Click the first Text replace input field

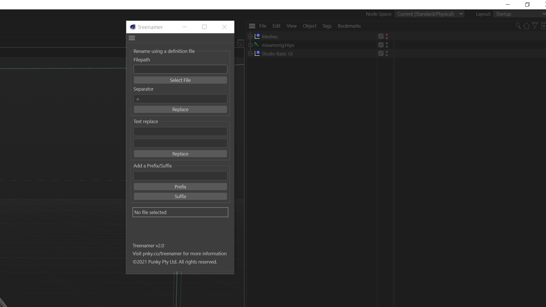[180, 131]
